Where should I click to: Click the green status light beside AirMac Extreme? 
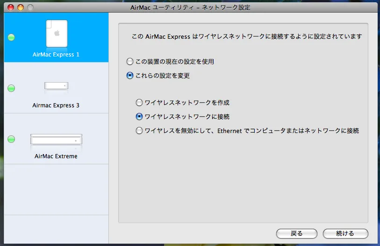coord(12,139)
